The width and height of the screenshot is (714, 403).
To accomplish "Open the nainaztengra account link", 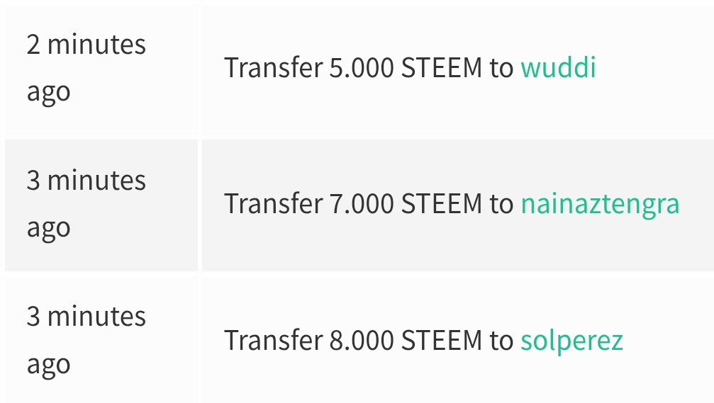I will (x=600, y=204).
